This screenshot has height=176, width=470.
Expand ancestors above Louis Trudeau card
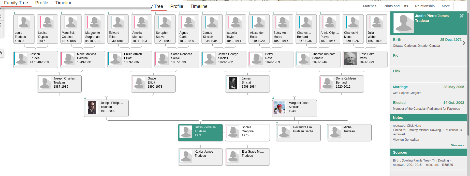[x=14, y=13]
